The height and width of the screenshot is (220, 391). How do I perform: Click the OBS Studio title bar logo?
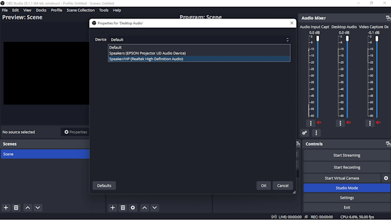coord(2,3)
